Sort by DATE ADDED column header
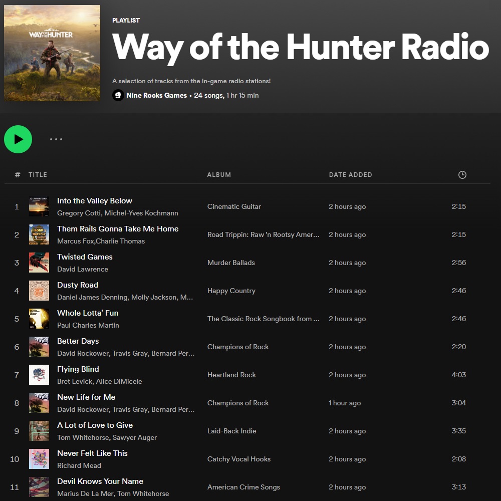 click(350, 175)
